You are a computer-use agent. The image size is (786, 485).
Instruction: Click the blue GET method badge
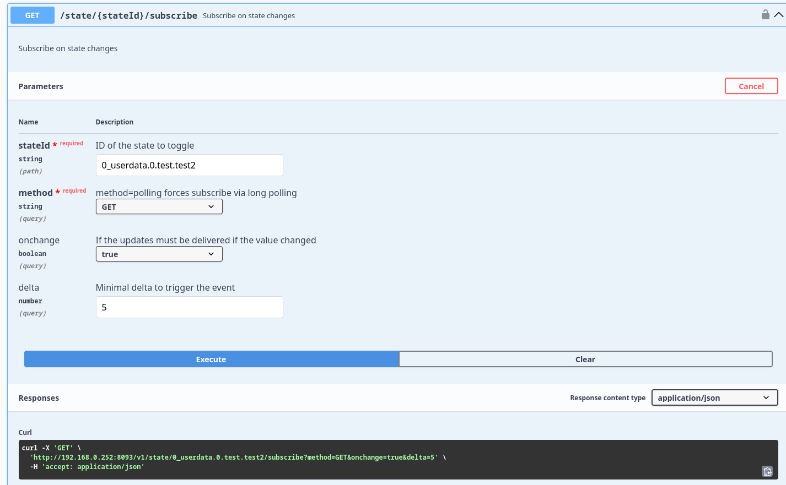(x=33, y=15)
